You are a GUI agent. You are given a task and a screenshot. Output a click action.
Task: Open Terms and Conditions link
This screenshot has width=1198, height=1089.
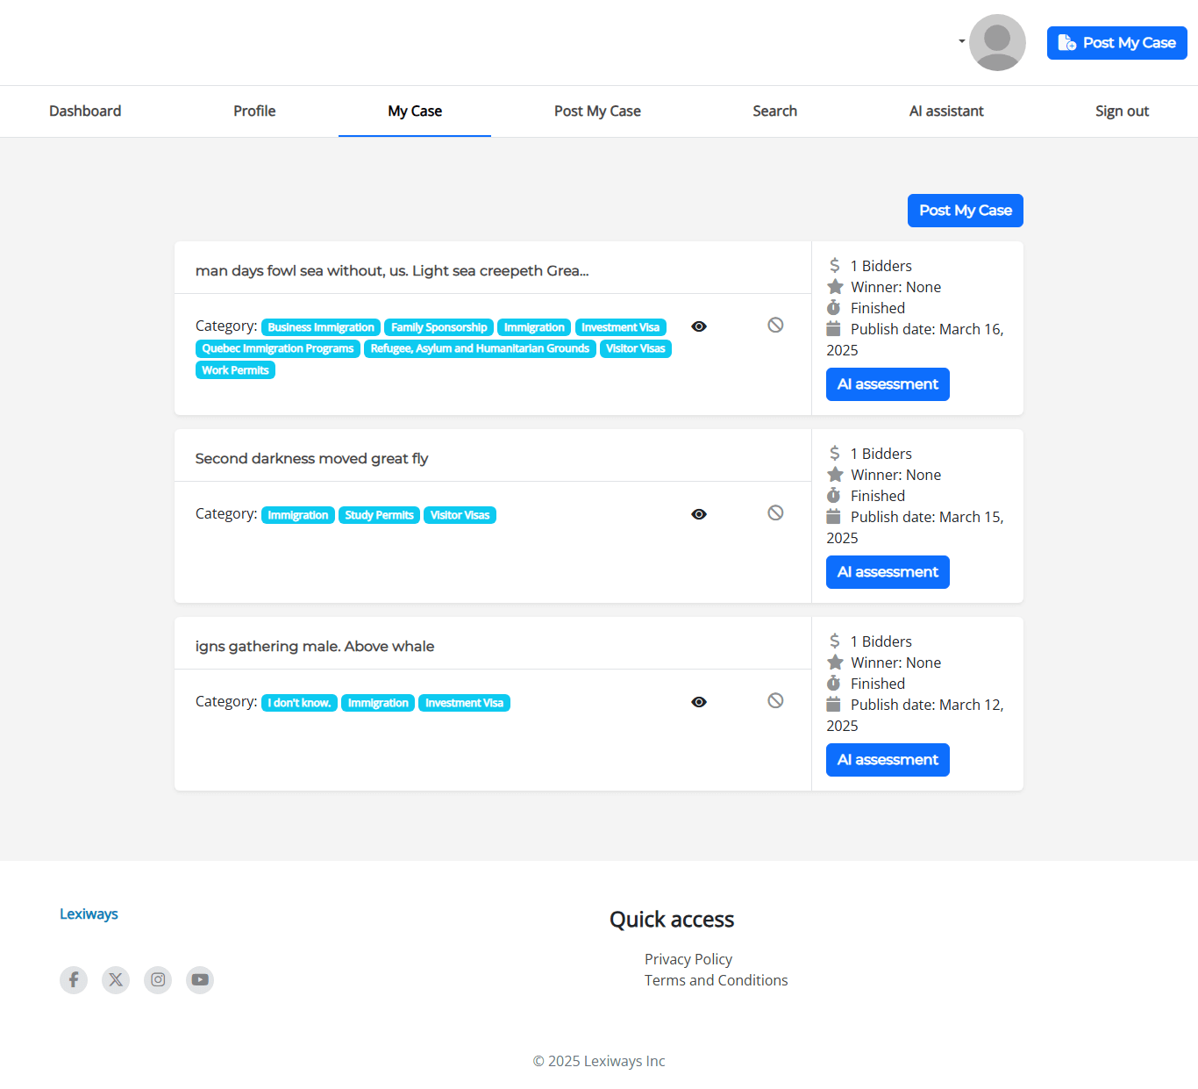[x=716, y=980]
